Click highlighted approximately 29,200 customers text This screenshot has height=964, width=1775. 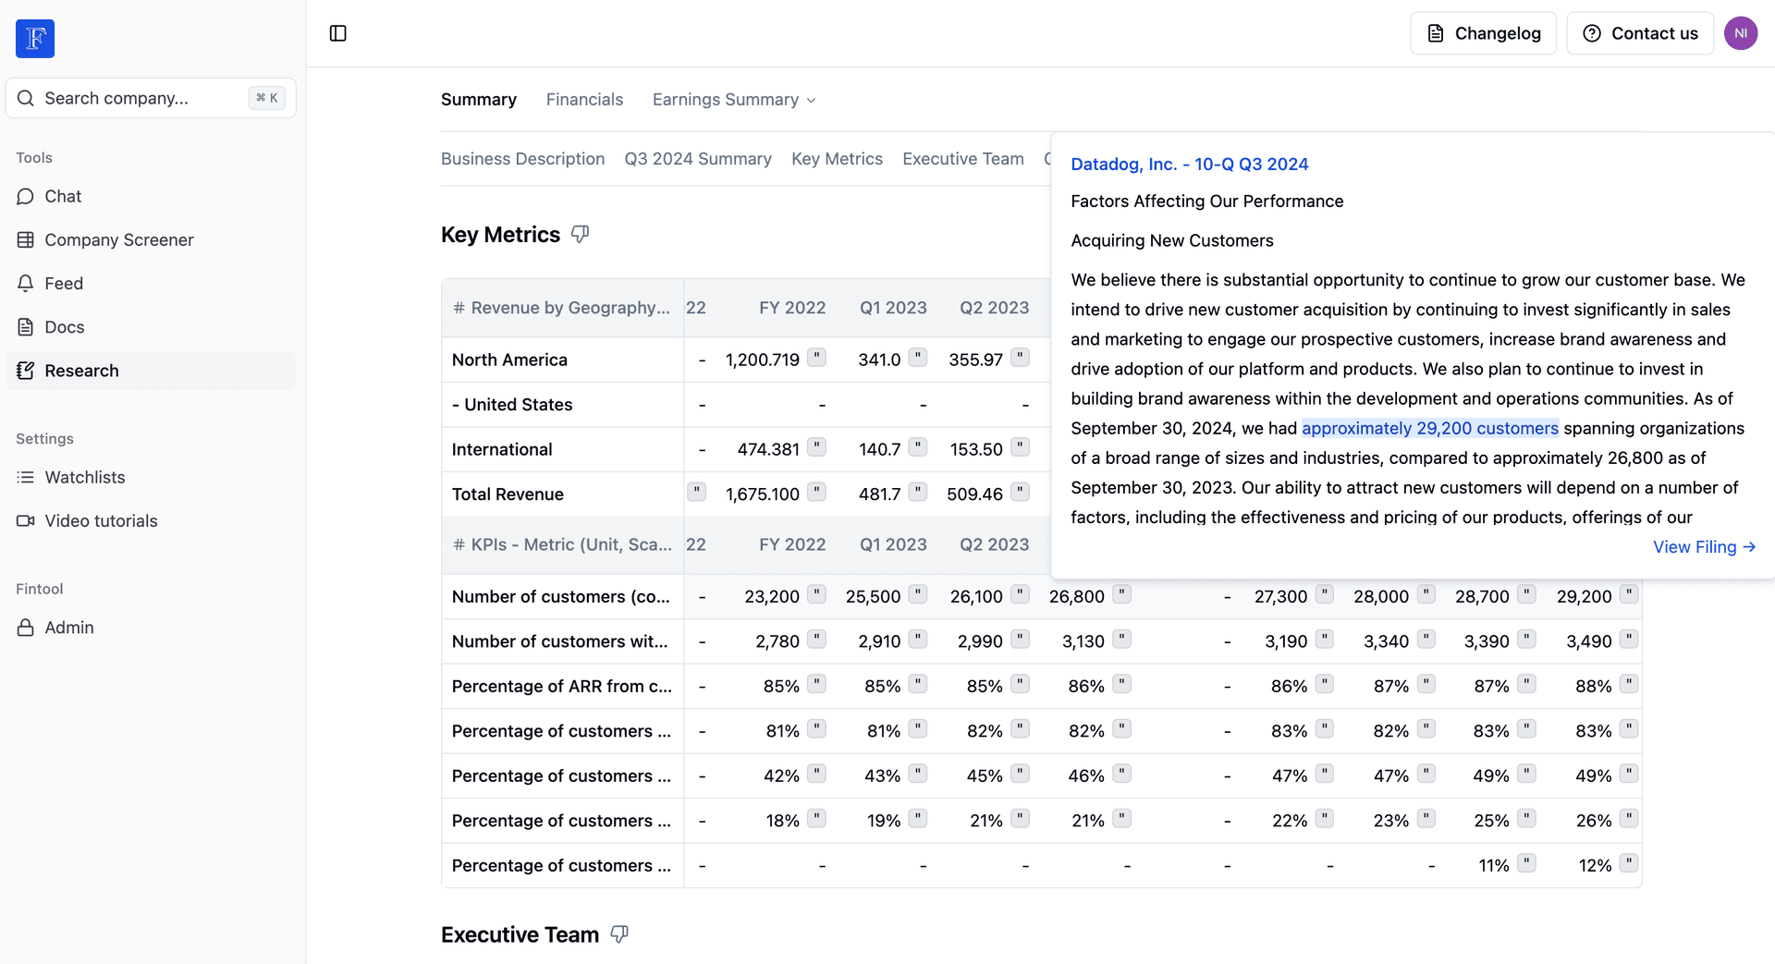[1429, 428]
